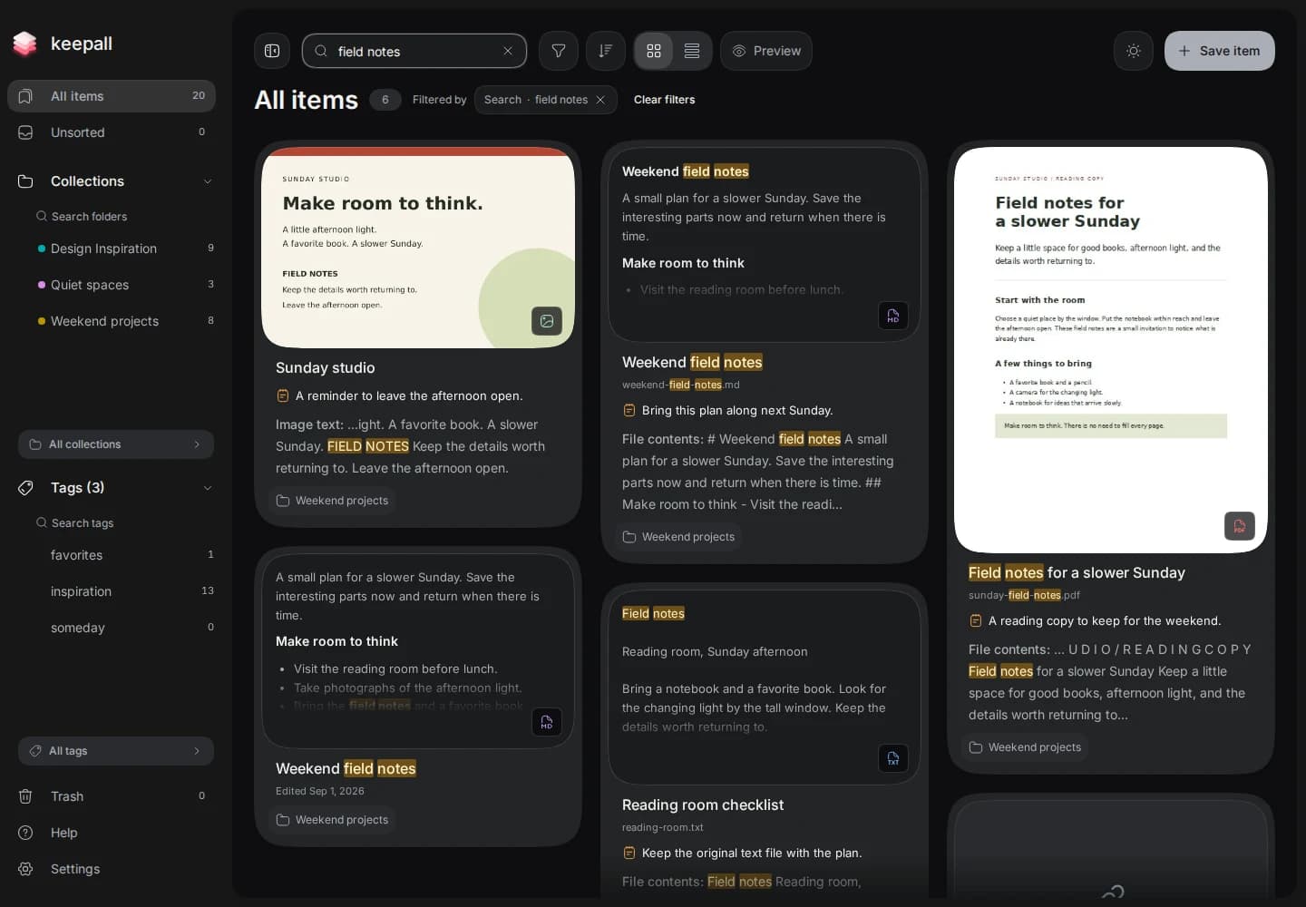Toggle the Preview eye button

[766, 51]
